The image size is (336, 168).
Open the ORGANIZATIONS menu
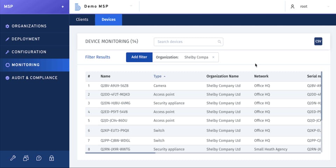(x=35, y=26)
